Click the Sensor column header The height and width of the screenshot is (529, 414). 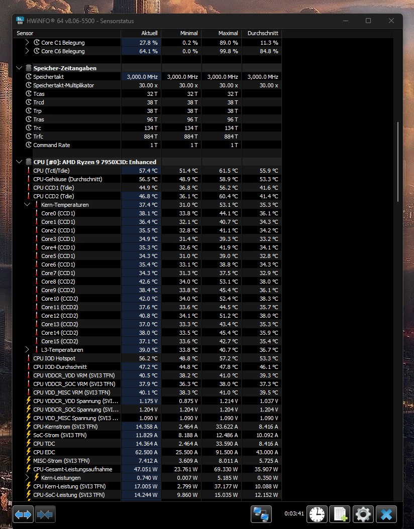[67, 33]
